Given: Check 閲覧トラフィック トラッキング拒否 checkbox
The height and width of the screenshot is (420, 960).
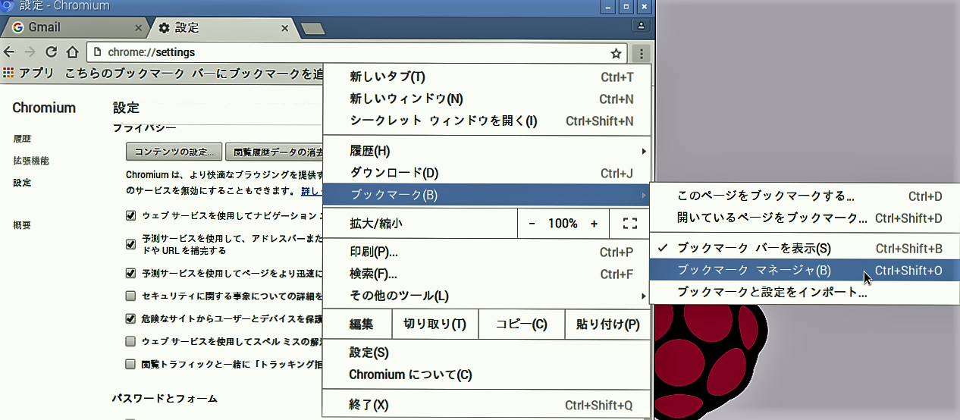Looking at the screenshot, I should (130, 364).
